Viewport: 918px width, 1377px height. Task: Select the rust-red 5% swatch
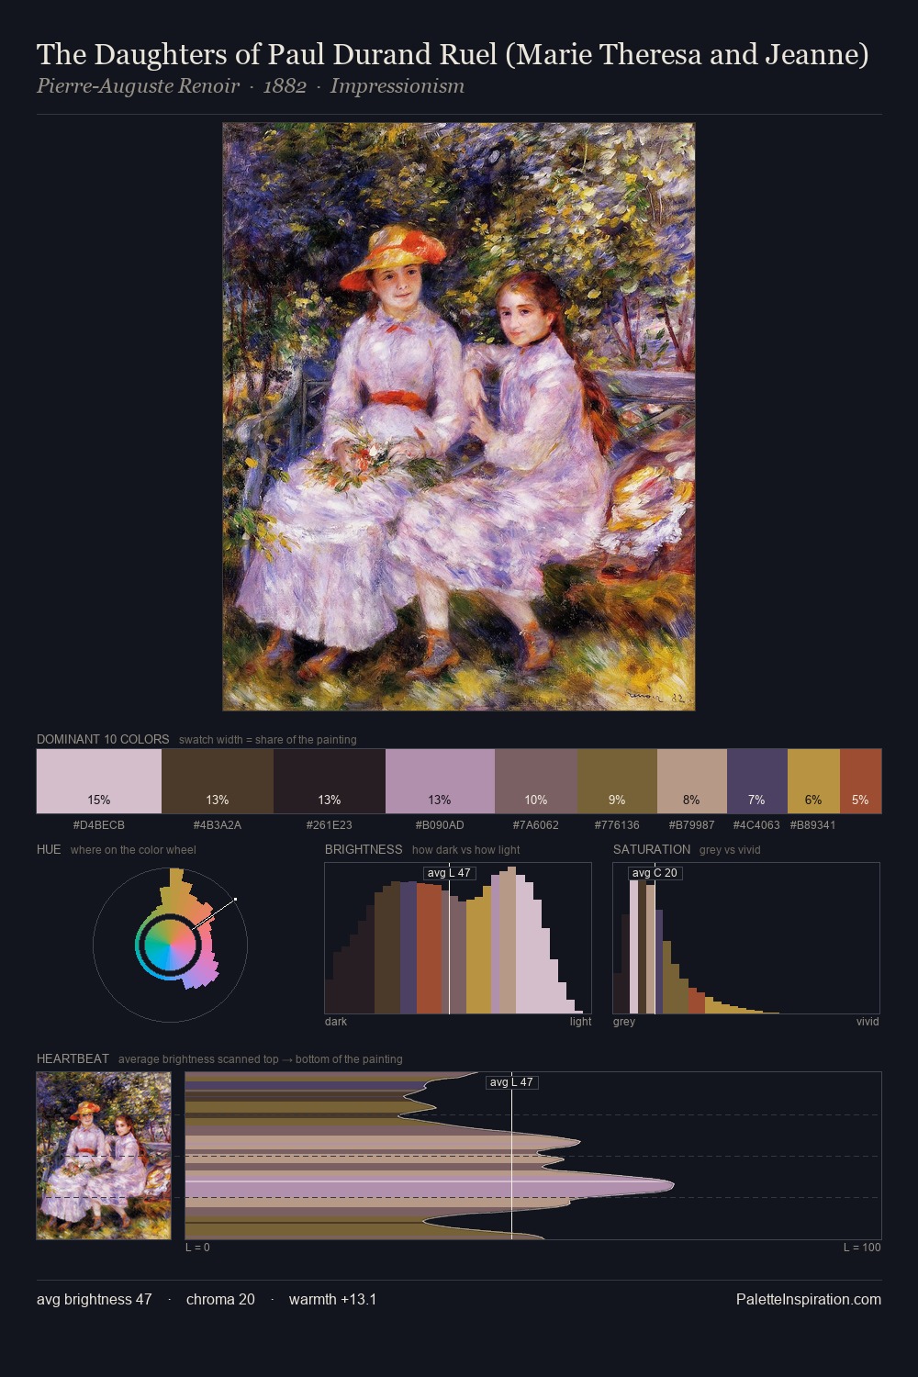[860, 781]
